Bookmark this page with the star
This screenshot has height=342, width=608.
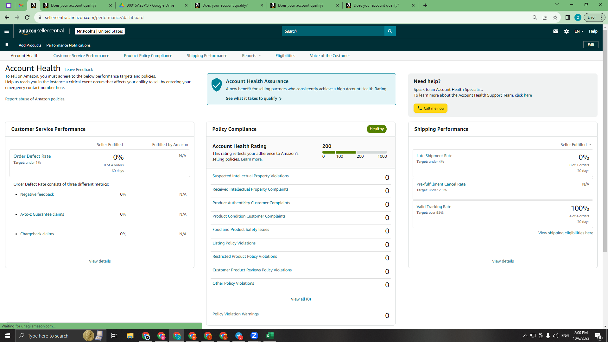pyautogui.click(x=555, y=17)
